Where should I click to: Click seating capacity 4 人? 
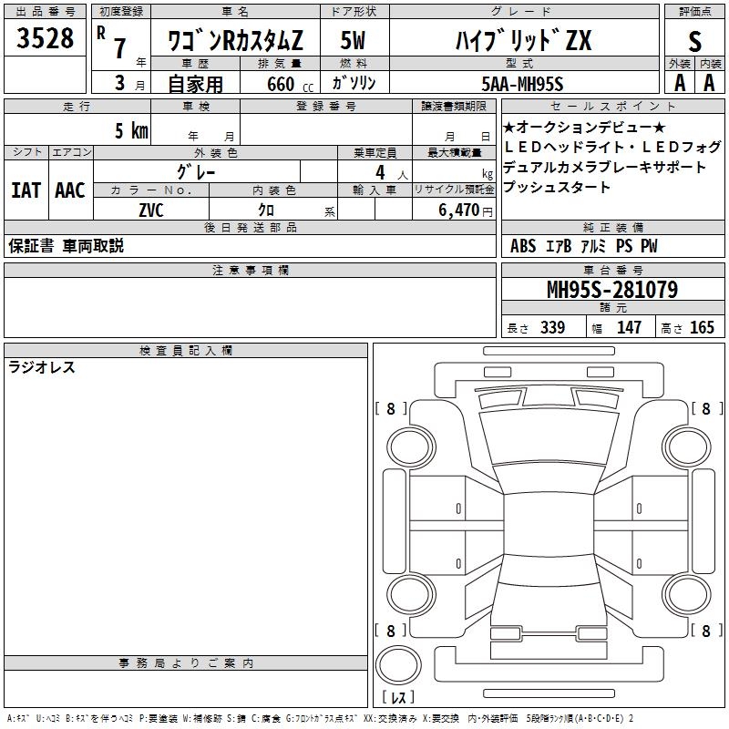click(x=392, y=172)
